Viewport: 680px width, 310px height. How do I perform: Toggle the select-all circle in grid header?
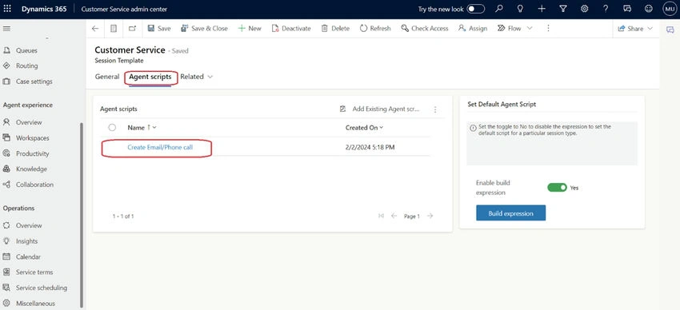pos(112,127)
